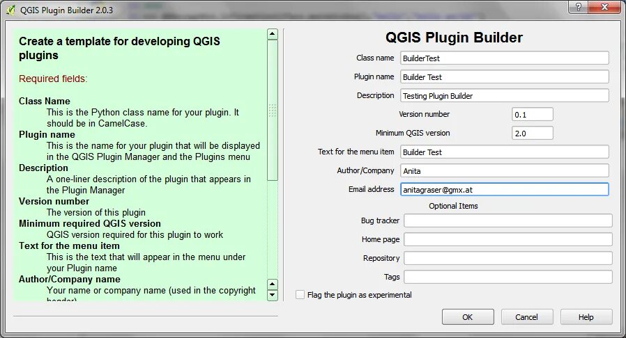Click the splitter handle between panels
The height and width of the screenshot is (338, 626).
(x=284, y=164)
